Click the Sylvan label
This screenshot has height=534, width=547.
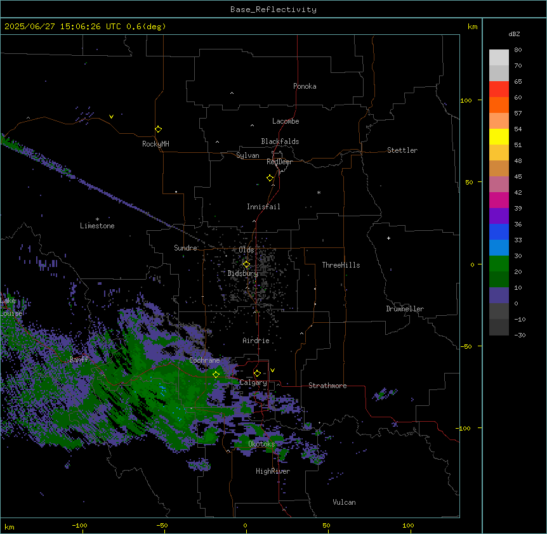247,155
